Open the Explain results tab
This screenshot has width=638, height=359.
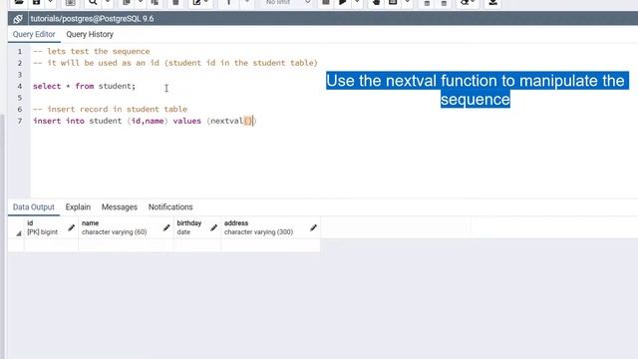(78, 206)
